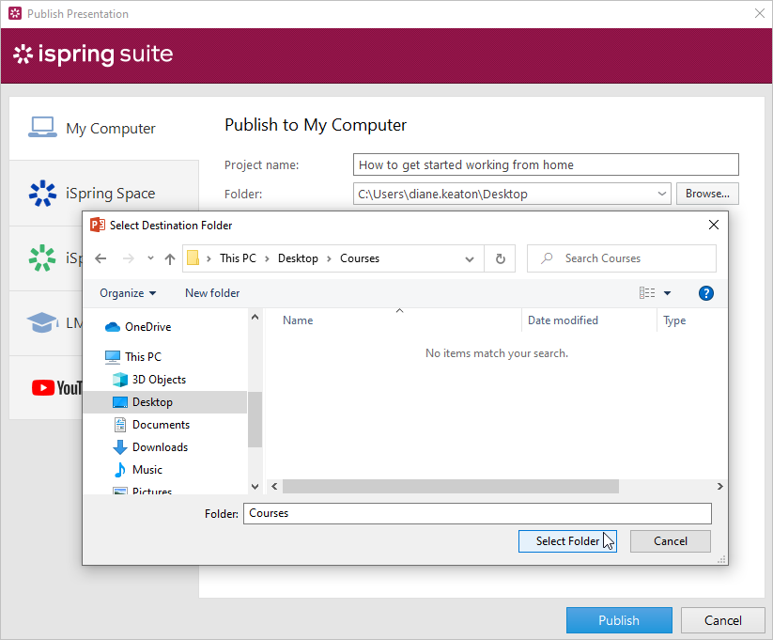The width and height of the screenshot is (773, 640).
Task: Expand the chevron after This PC
Action: [267, 258]
